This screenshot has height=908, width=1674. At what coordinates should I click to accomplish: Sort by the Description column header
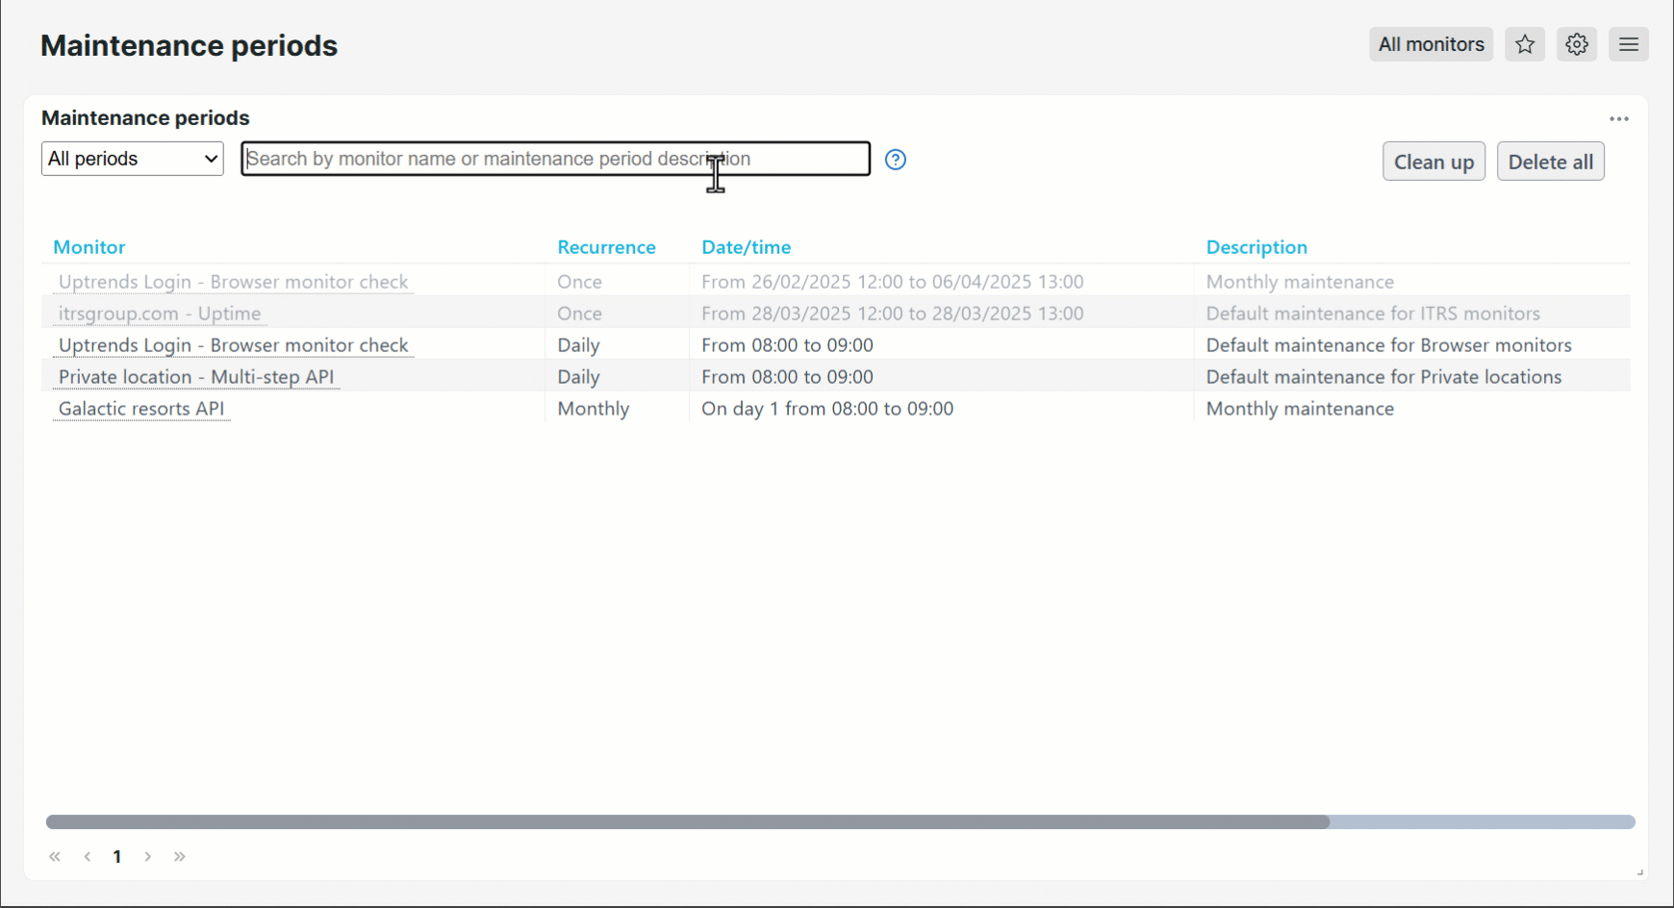point(1255,247)
